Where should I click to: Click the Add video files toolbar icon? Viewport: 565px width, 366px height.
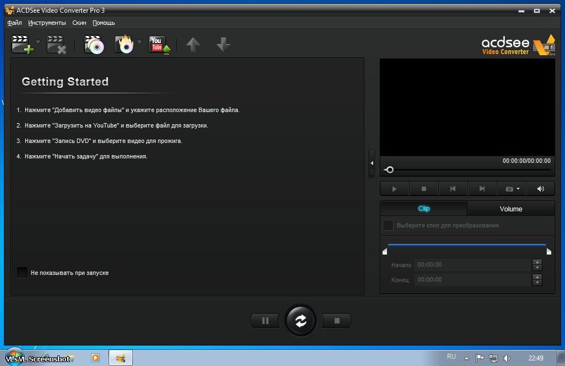[22, 44]
